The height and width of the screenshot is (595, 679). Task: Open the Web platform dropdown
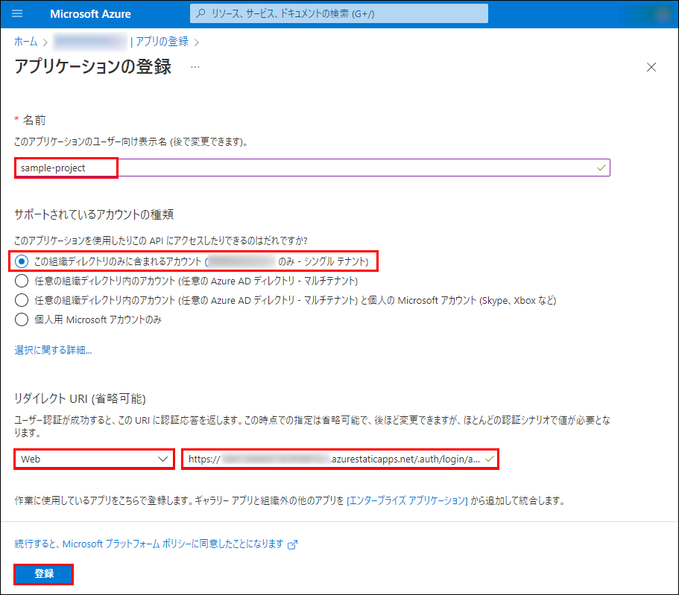[94, 459]
